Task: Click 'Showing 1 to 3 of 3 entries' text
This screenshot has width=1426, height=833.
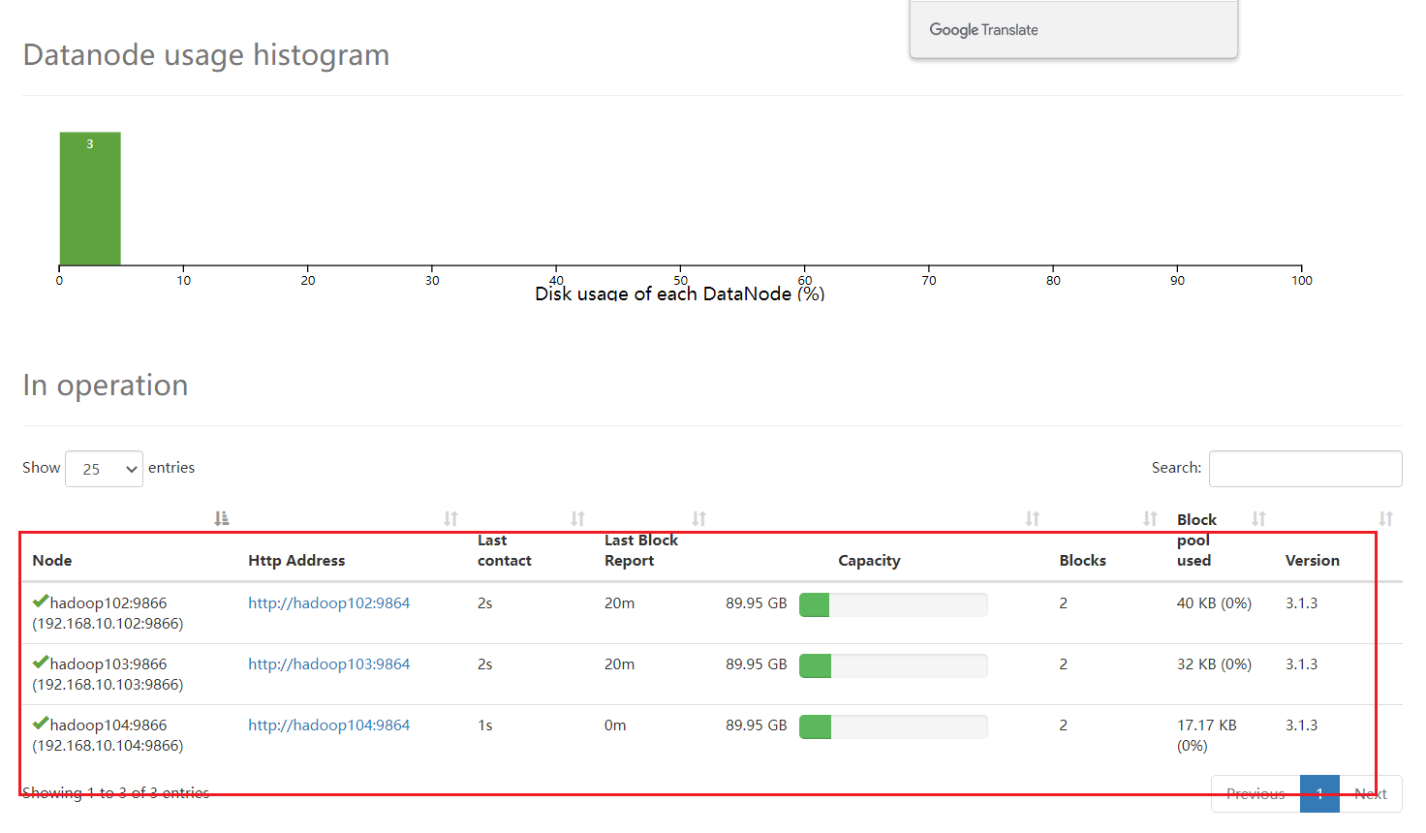Action: (x=115, y=792)
